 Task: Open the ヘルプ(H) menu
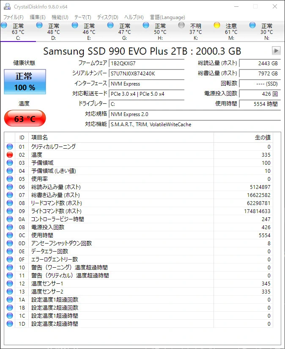coord(134,17)
